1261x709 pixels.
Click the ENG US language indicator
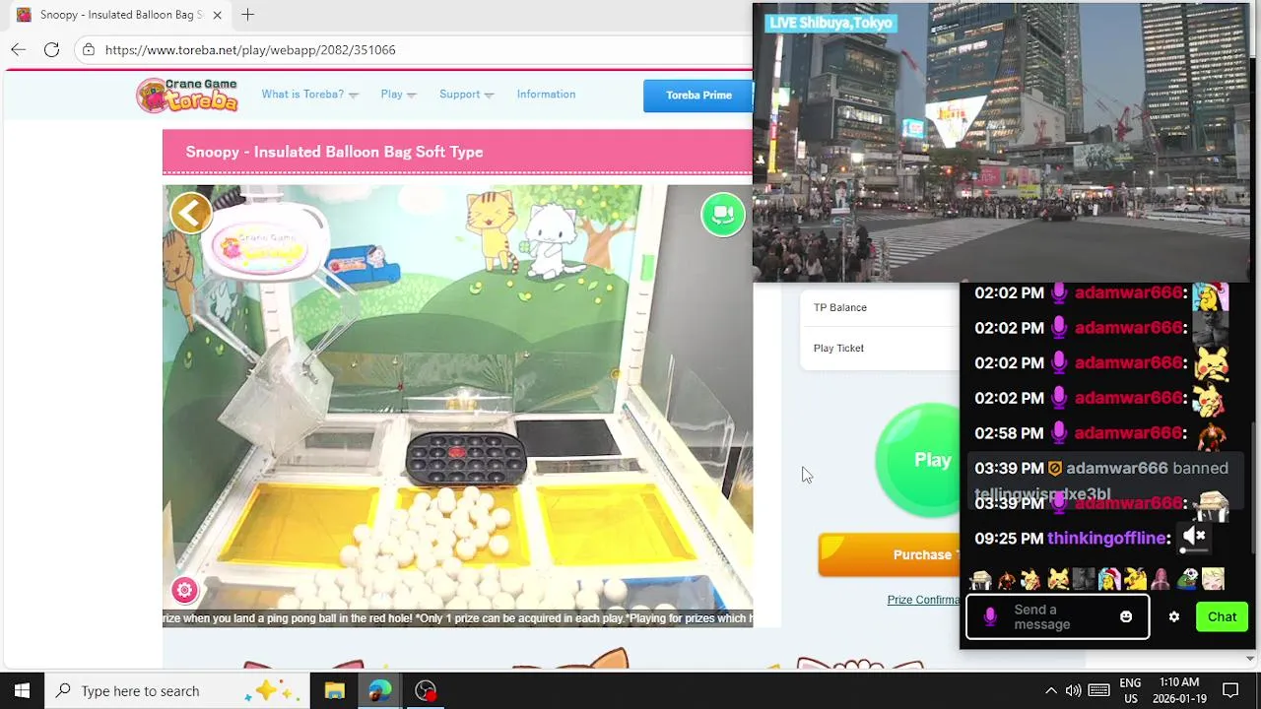[1130, 690]
